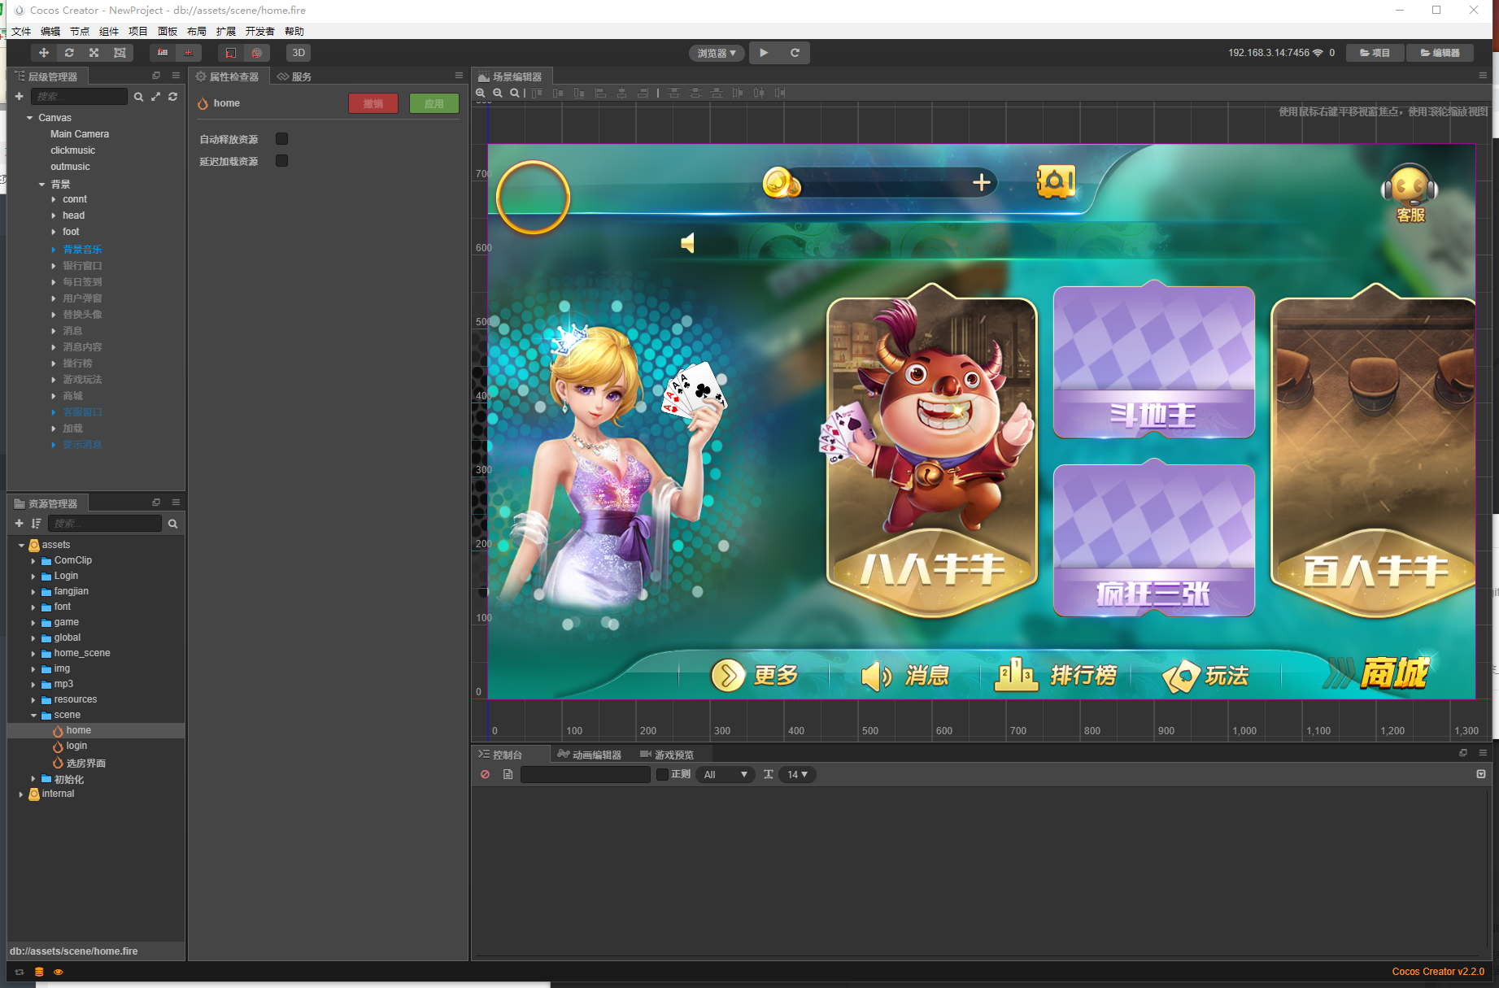
Task: Select the scale transform tool
Action: click(x=94, y=53)
